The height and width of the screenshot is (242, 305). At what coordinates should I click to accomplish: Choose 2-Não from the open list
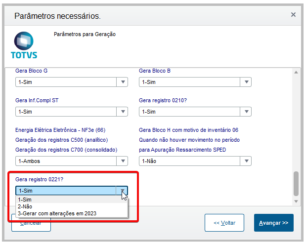coord(25,206)
